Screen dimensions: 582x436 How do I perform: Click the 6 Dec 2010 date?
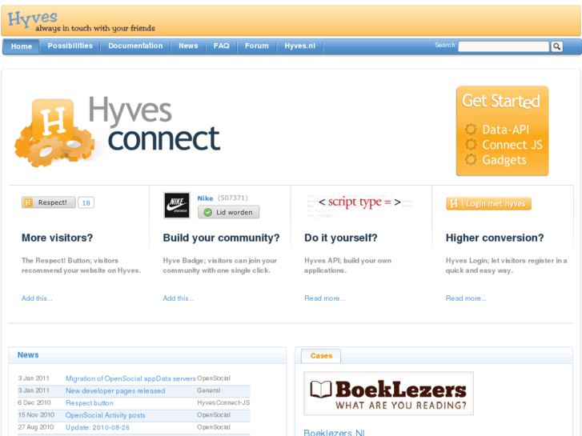[x=34, y=402]
